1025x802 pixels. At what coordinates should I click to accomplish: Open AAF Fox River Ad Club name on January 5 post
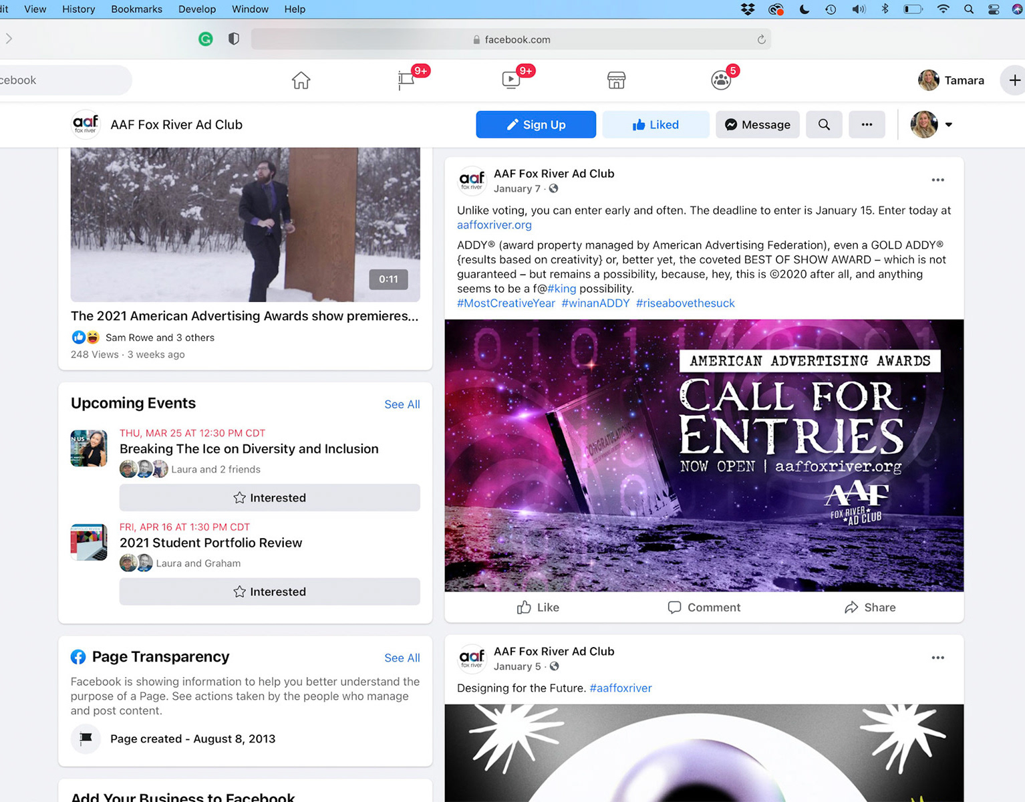(554, 651)
